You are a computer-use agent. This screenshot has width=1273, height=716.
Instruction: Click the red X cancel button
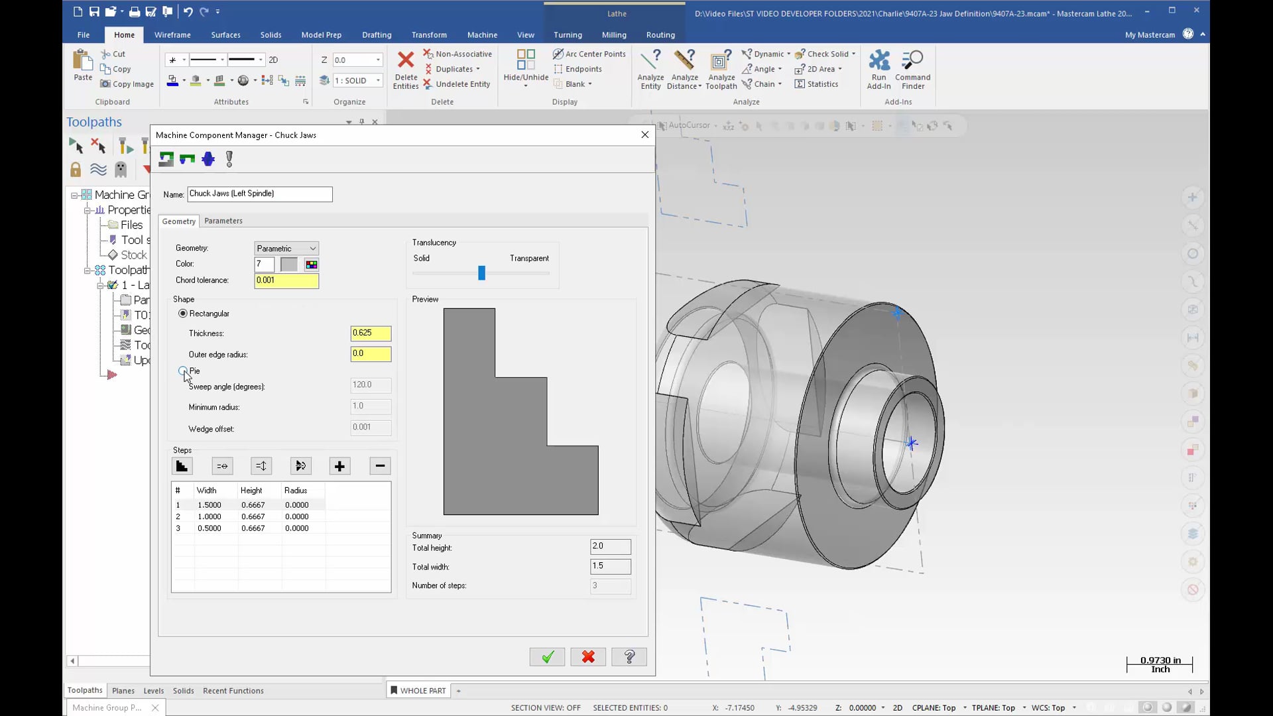(x=588, y=656)
